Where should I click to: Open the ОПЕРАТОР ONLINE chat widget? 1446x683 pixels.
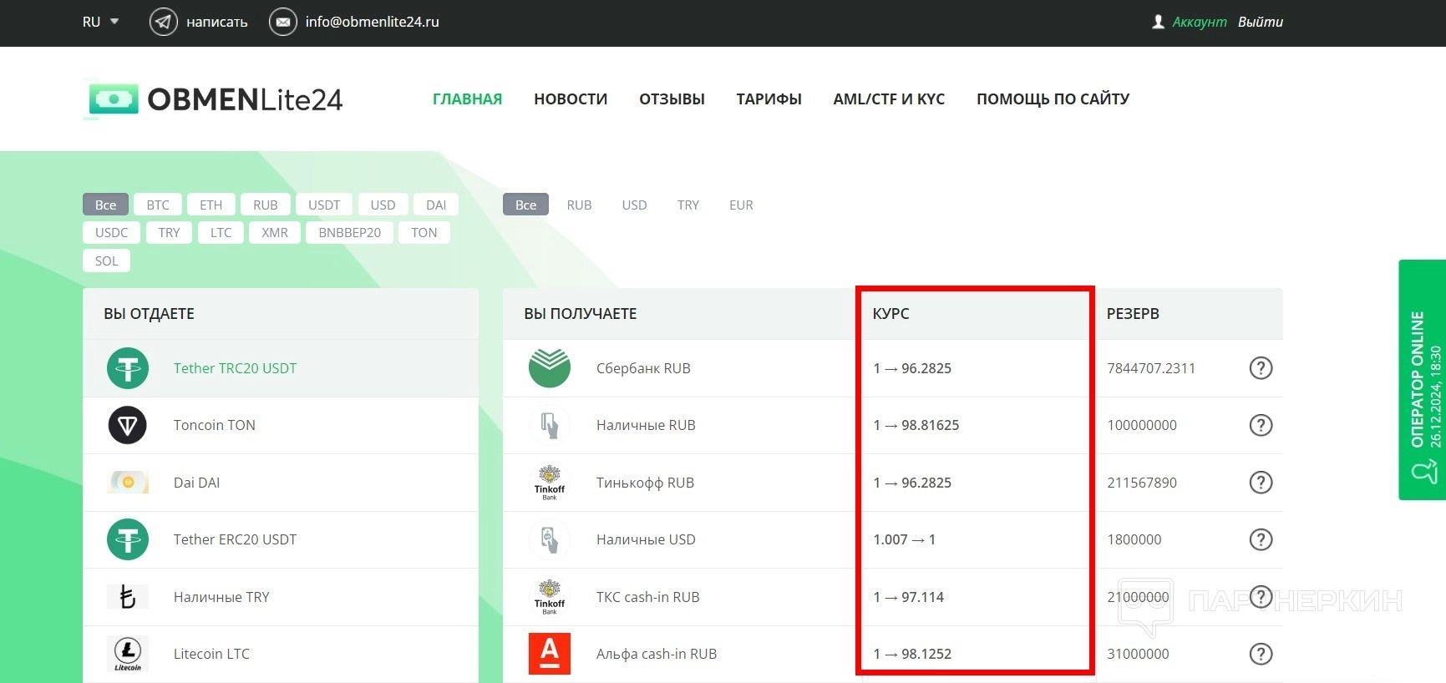click(1423, 380)
